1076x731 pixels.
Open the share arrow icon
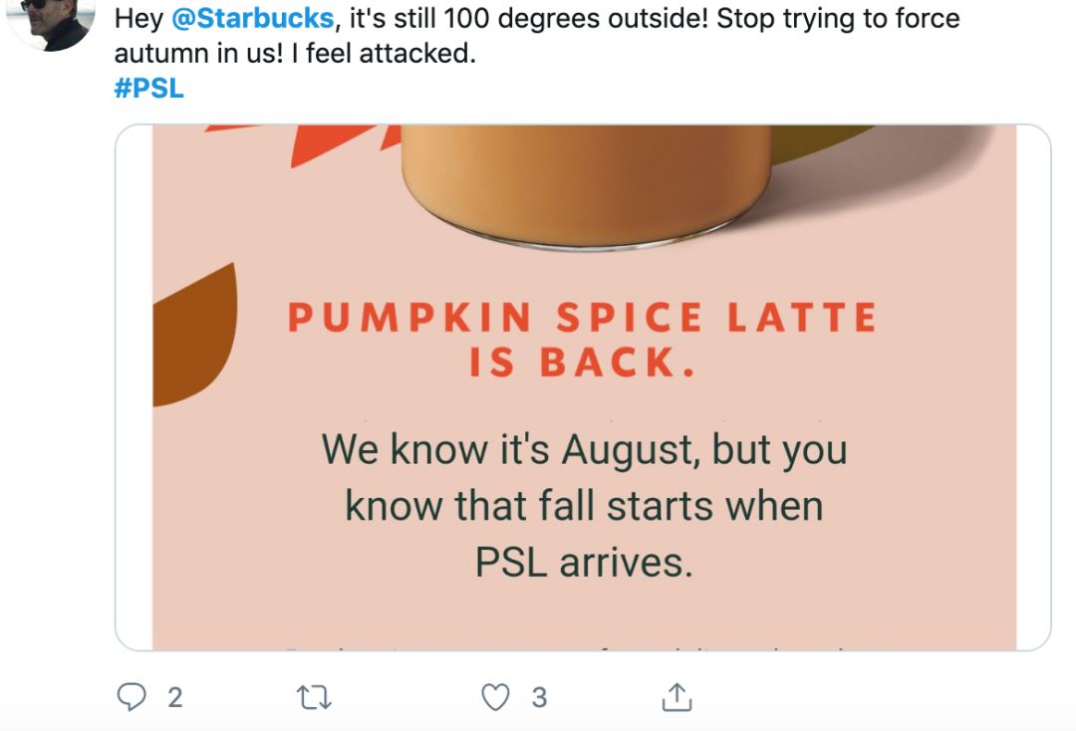point(676,697)
